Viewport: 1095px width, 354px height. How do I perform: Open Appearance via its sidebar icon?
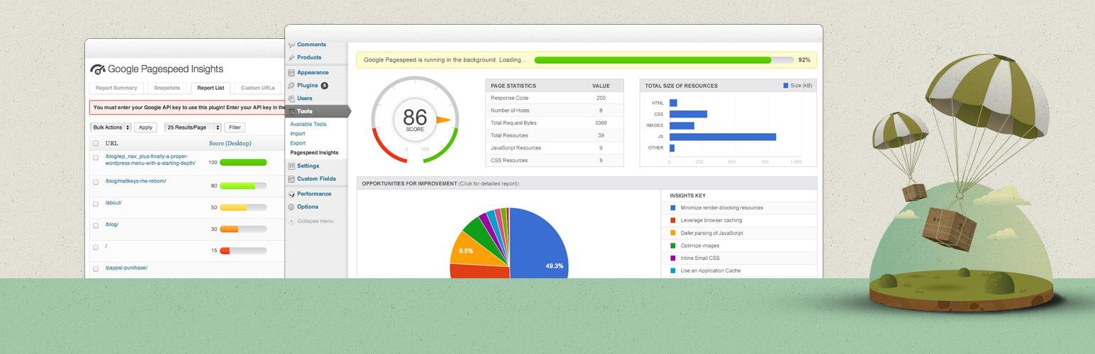(291, 73)
